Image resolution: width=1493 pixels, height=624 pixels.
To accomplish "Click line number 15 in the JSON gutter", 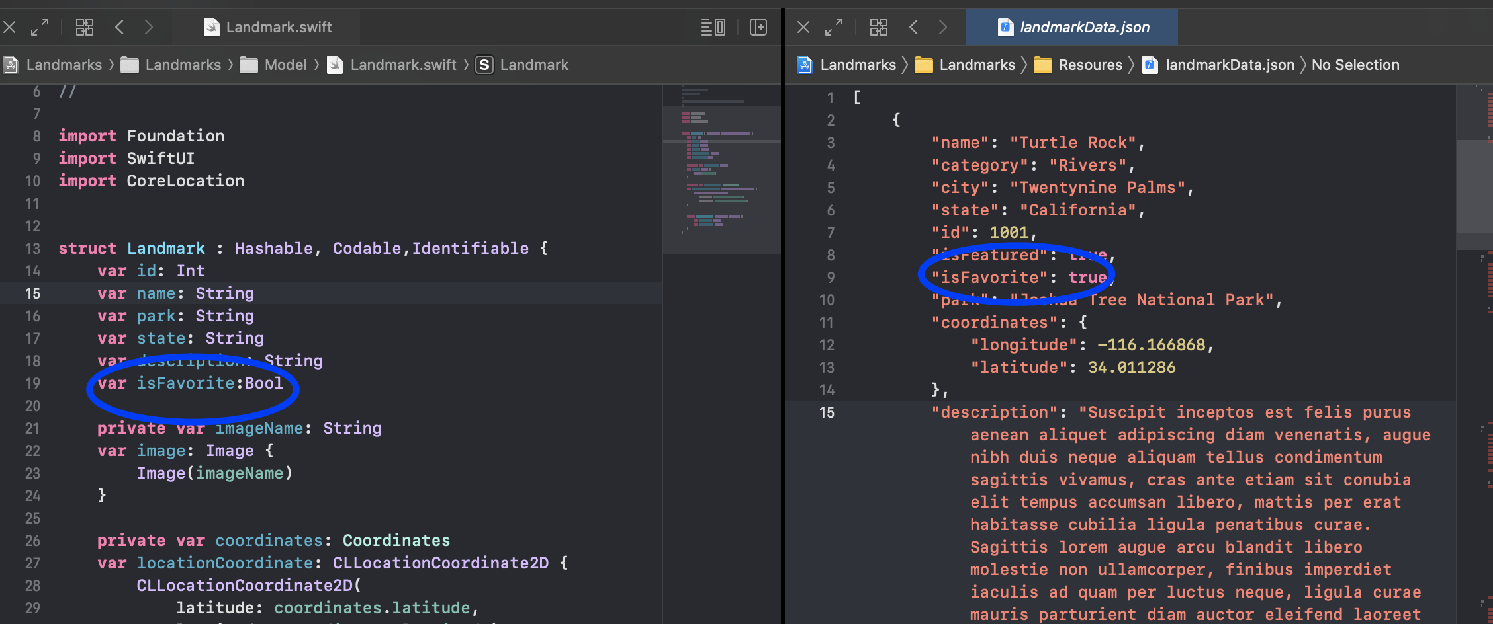I will pos(827,412).
